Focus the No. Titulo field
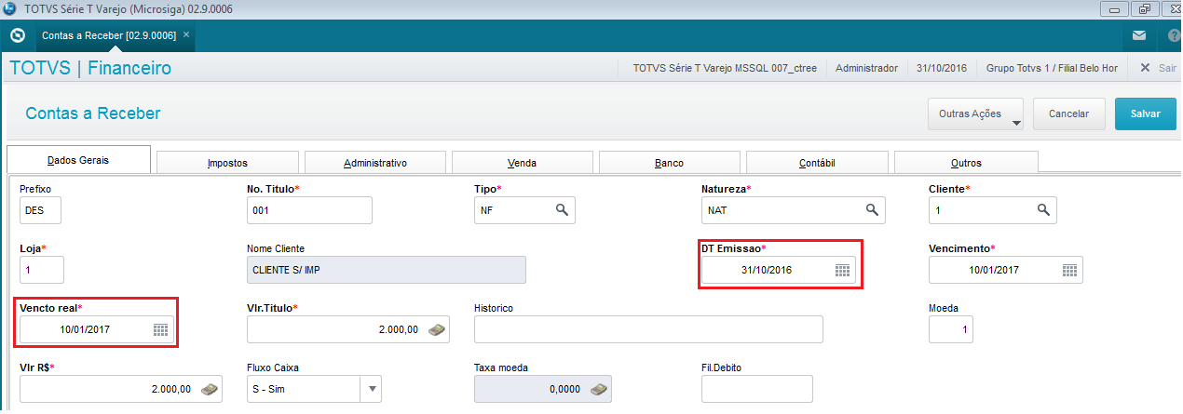The height and width of the screenshot is (414, 1183). tap(309, 211)
